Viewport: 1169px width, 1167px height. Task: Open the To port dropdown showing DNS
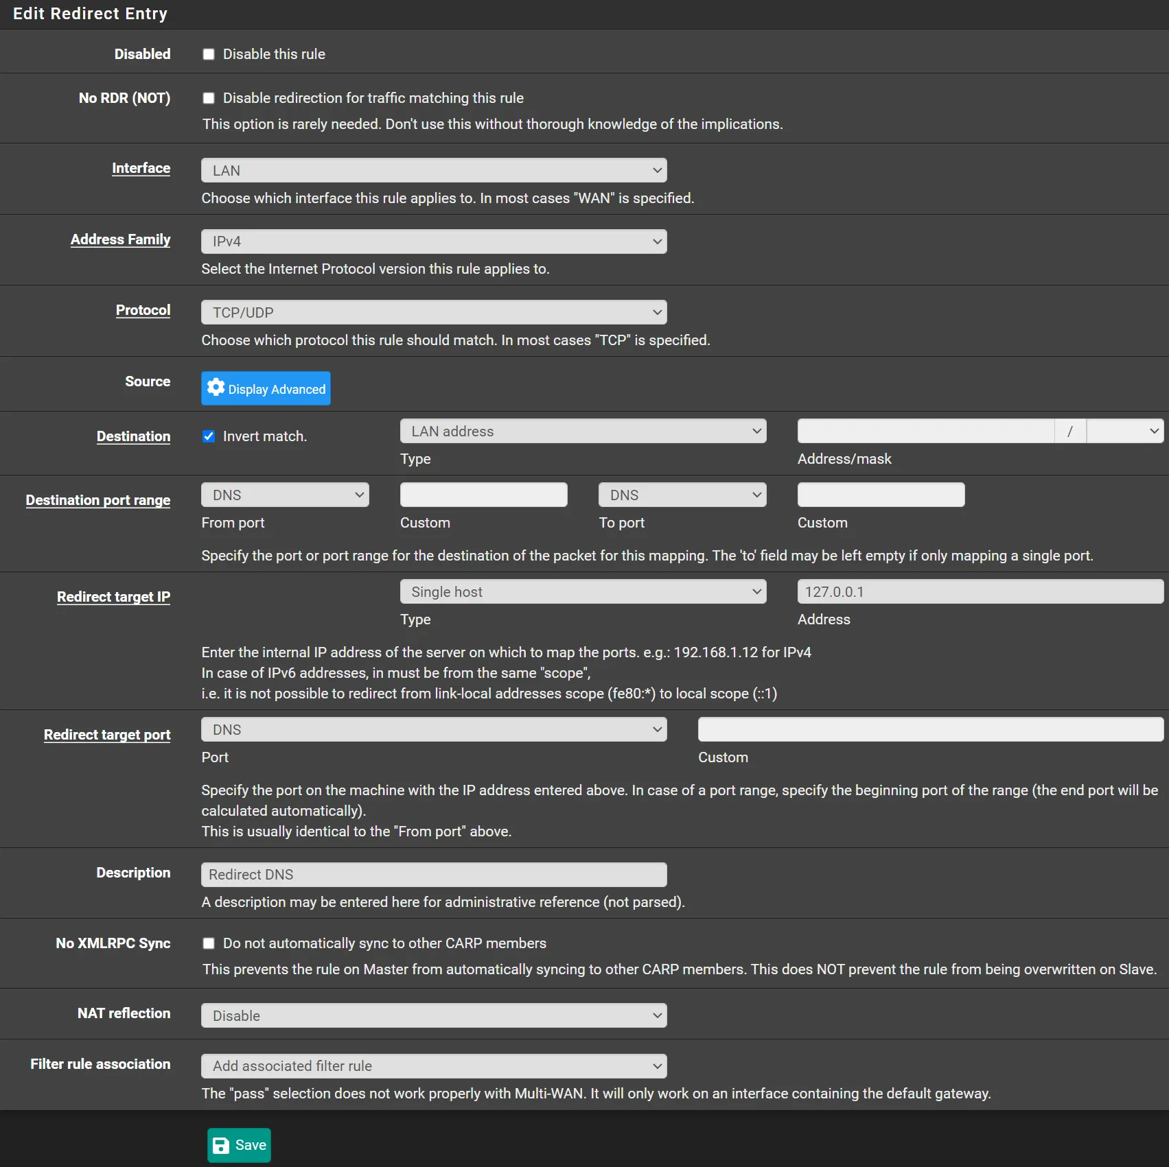pos(681,494)
